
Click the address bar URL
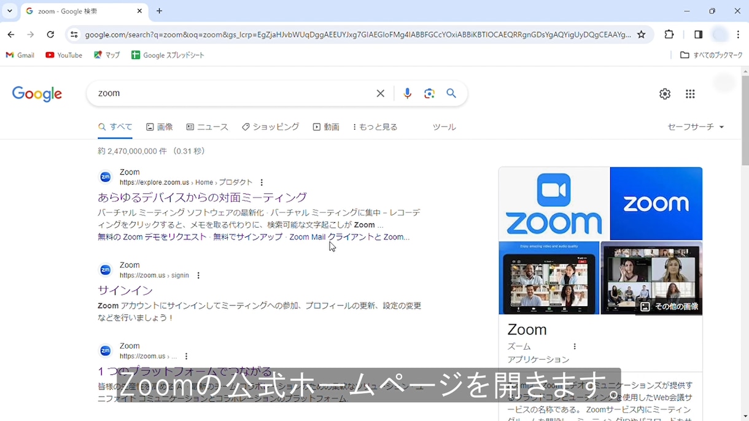point(358,35)
